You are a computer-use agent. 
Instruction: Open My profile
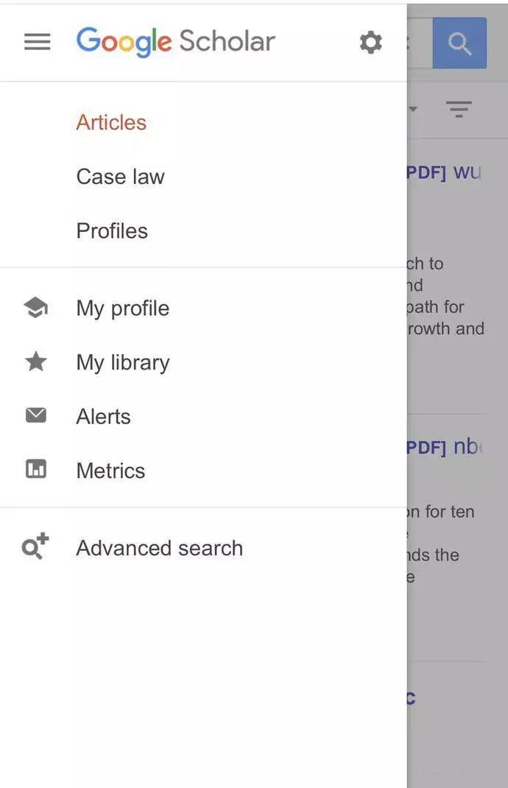pyautogui.click(x=122, y=308)
